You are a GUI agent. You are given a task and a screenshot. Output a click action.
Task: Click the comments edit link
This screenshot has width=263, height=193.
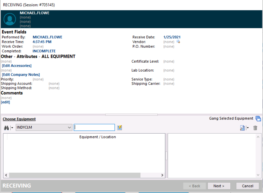pos(6,102)
